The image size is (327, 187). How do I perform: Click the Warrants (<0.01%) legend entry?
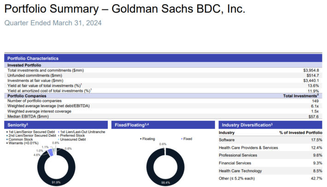click(22, 143)
